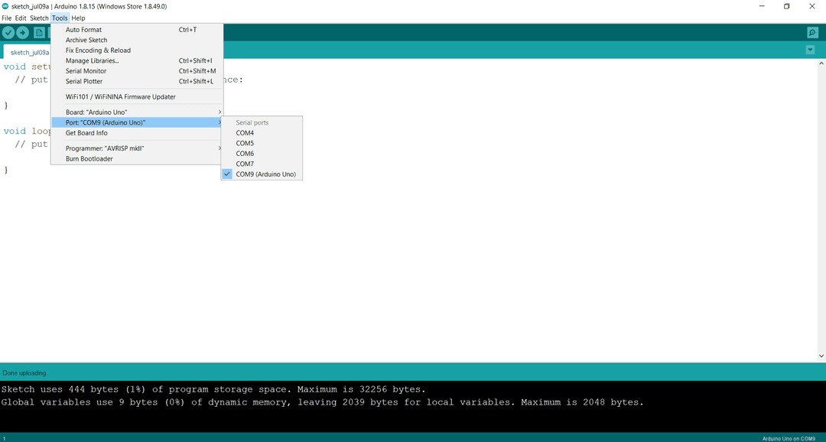
Task: Launch Serial Monitor from Tools menu
Action: click(x=137, y=71)
